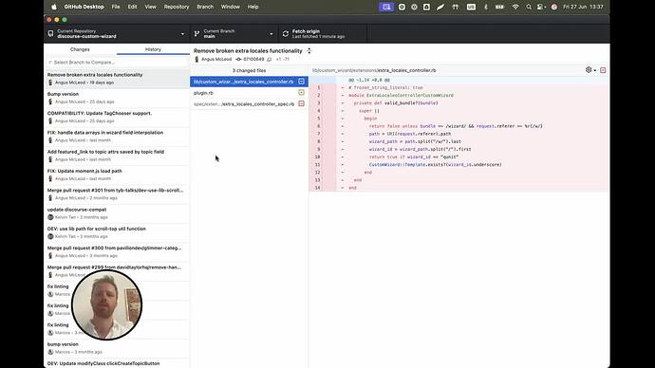Click the repository icon in toolbar

tap(51, 34)
